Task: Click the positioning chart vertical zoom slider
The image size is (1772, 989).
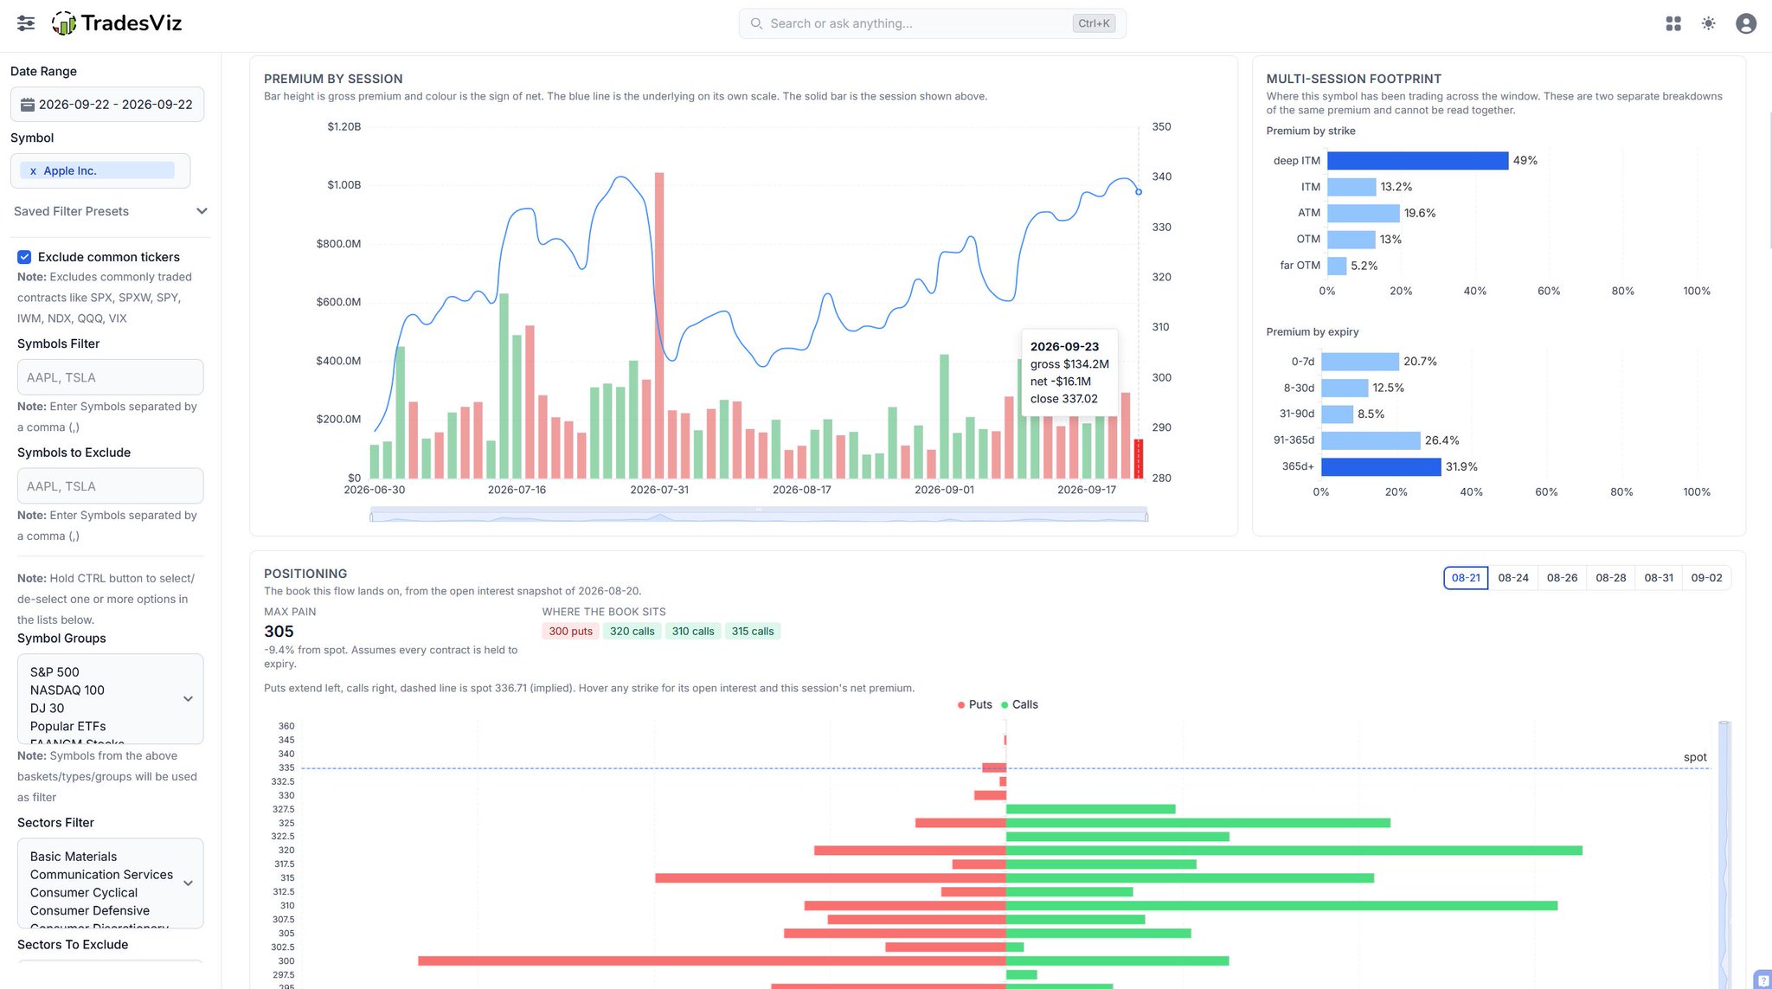Action: [x=1724, y=855]
